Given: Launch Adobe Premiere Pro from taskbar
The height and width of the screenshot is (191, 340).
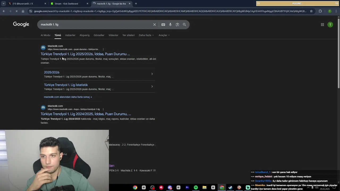Looking at the screenshot, I should point(187,188).
